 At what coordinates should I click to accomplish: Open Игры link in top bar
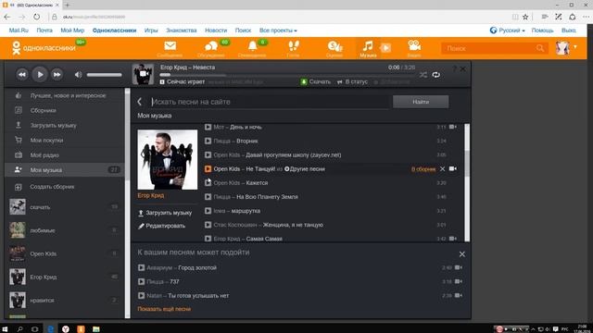(x=151, y=31)
